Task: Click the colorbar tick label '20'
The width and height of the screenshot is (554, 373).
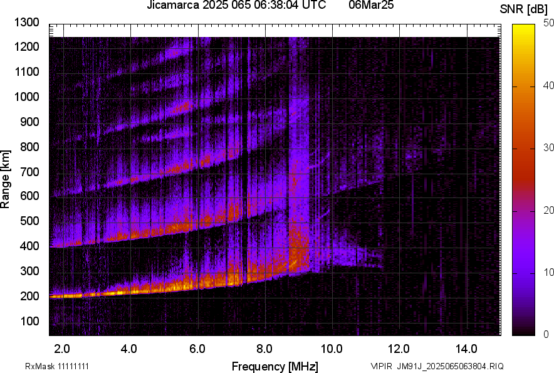Action: coord(549,211)
